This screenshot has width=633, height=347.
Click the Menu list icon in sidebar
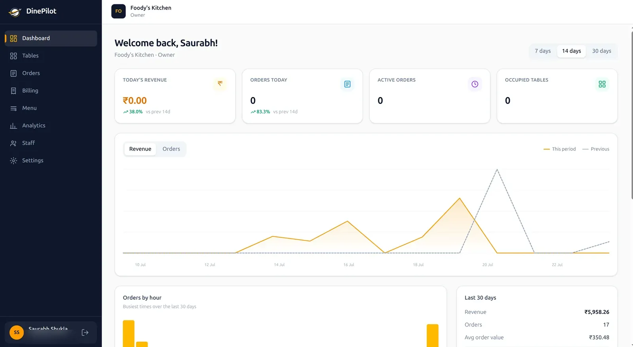click(13, 108)
